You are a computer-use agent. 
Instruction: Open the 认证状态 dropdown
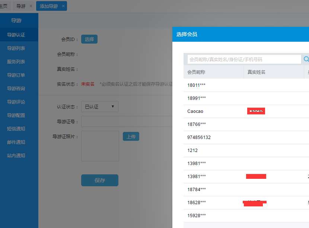(x=99, y=107)
